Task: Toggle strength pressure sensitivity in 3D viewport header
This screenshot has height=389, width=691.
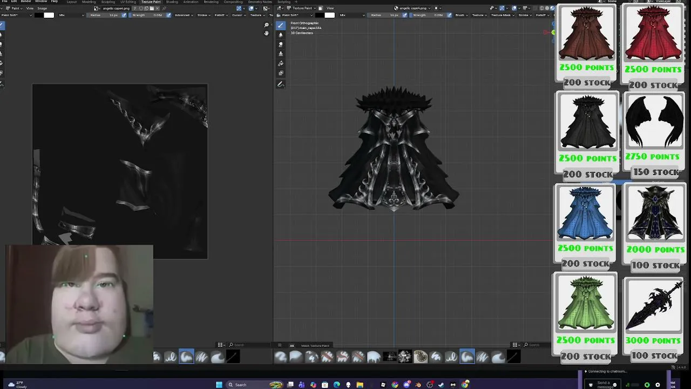Action: click(x=449, y=15)
